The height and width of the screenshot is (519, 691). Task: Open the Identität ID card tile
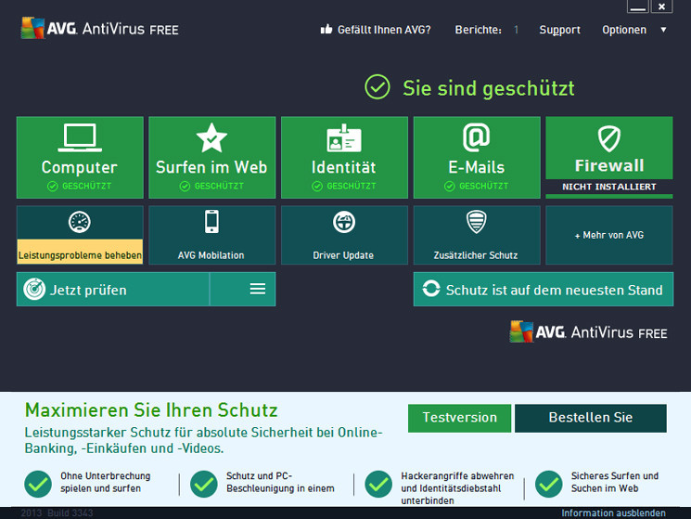coord(344,157)
